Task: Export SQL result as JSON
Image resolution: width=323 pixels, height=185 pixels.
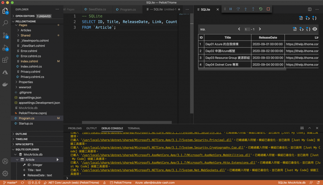Action: click(x=308, y=29)
